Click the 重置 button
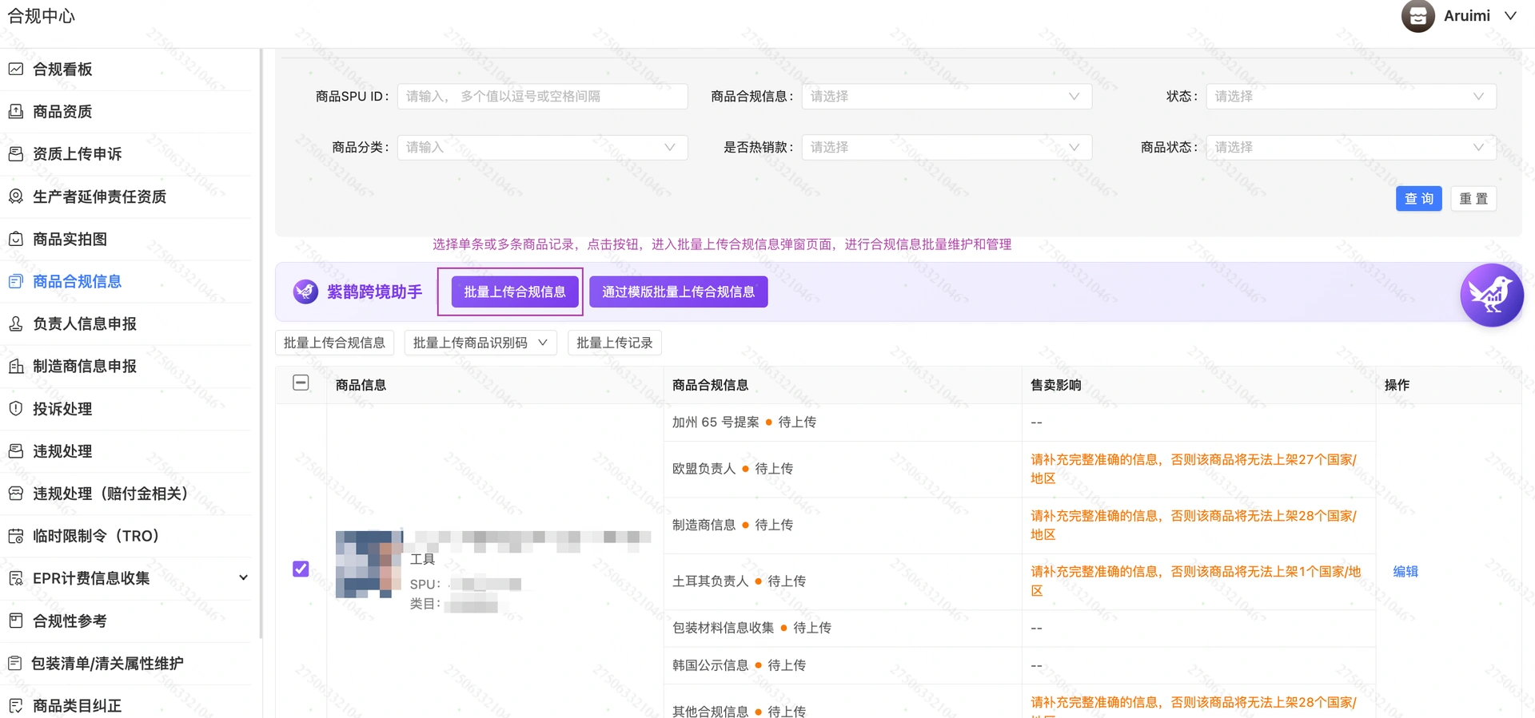The image size is (1535, 718). coord(1473,199)
